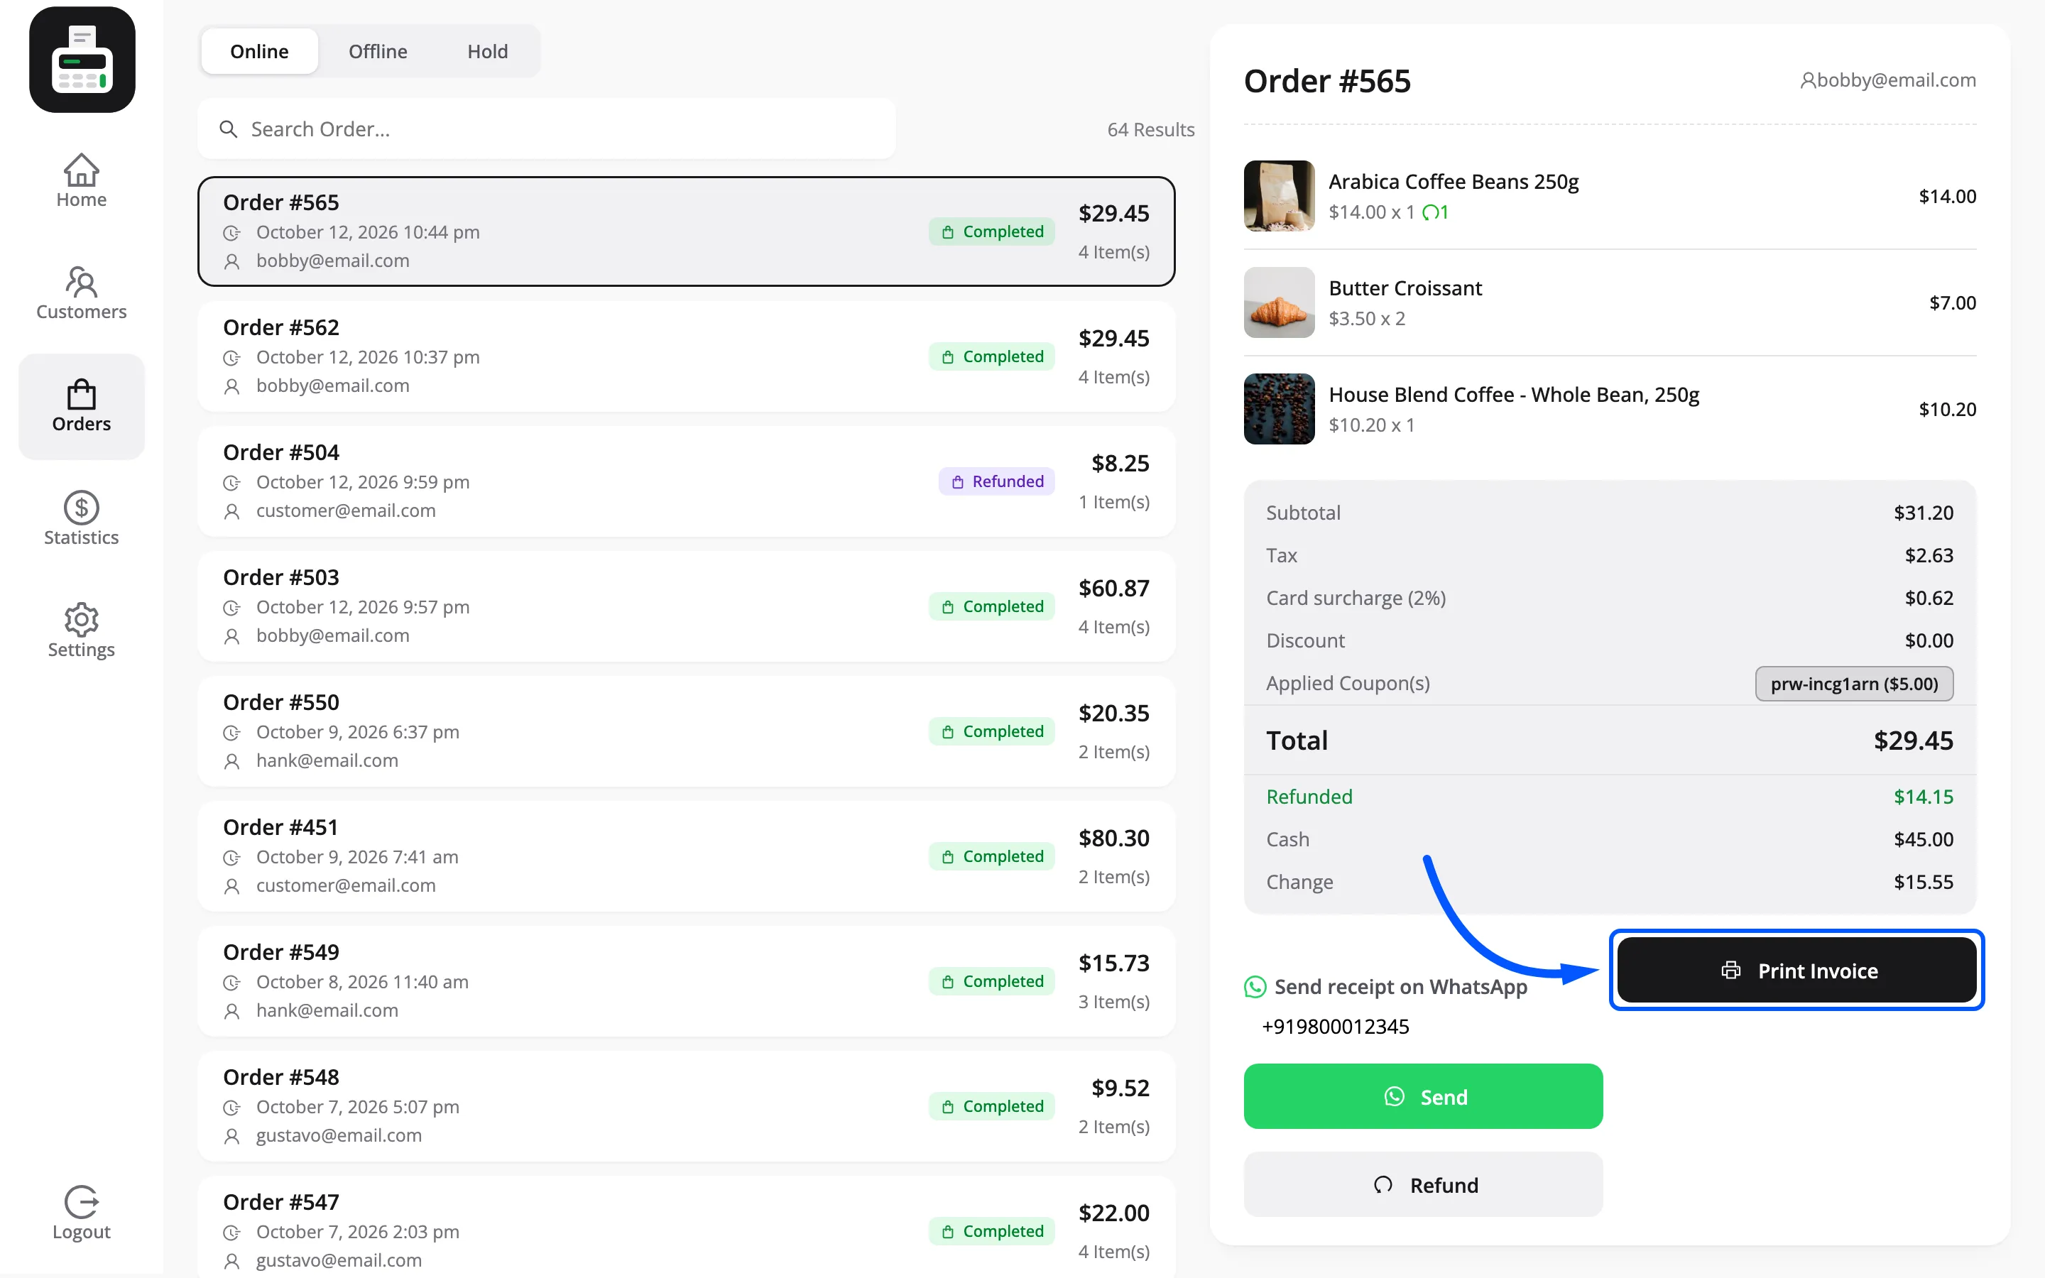Click the refund count icon on Arabica item

pyautogui.click(x=1431, y=212)
